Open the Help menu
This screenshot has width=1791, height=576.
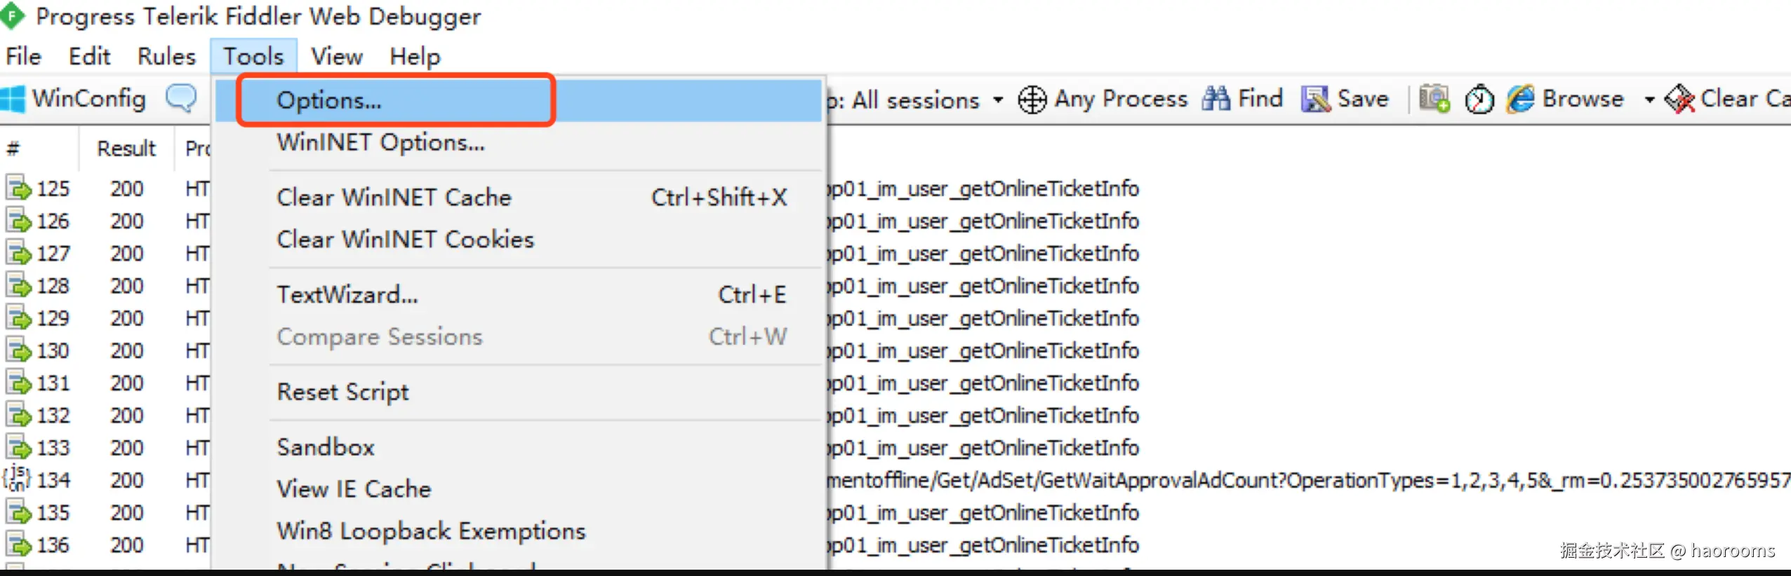point(415,56)
